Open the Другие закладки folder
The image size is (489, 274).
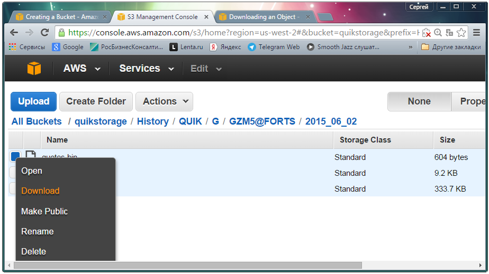click(x=451, y=47)
